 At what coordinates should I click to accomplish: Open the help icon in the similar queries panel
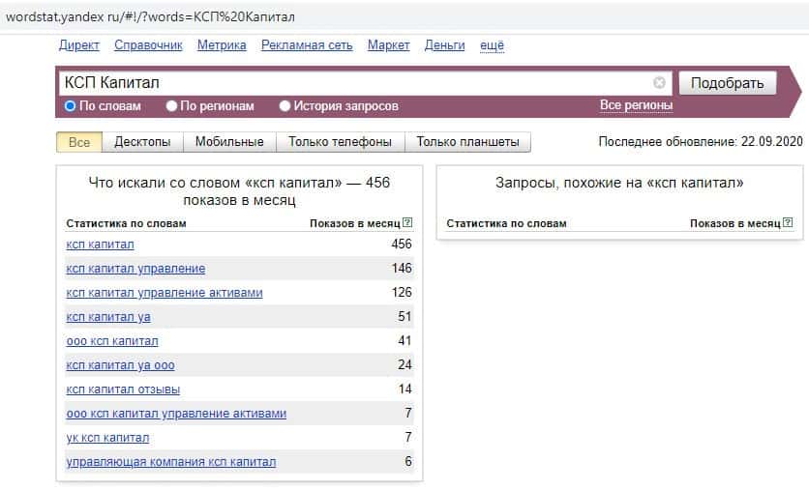788,222
